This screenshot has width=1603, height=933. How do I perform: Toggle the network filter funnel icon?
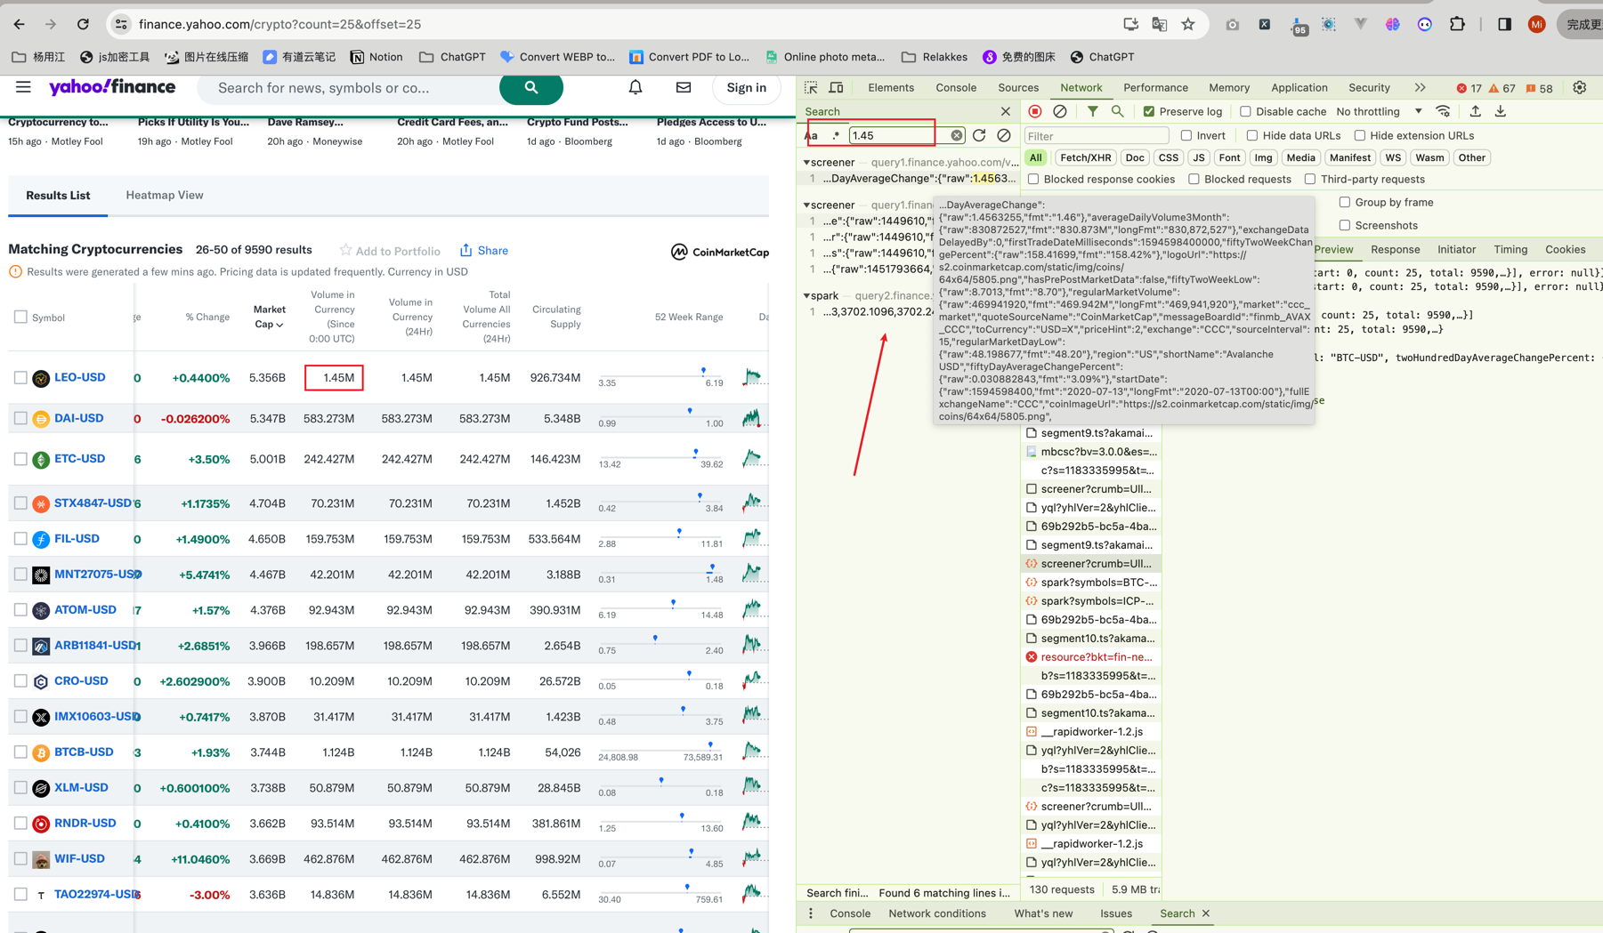click(x=1092, y=111)
